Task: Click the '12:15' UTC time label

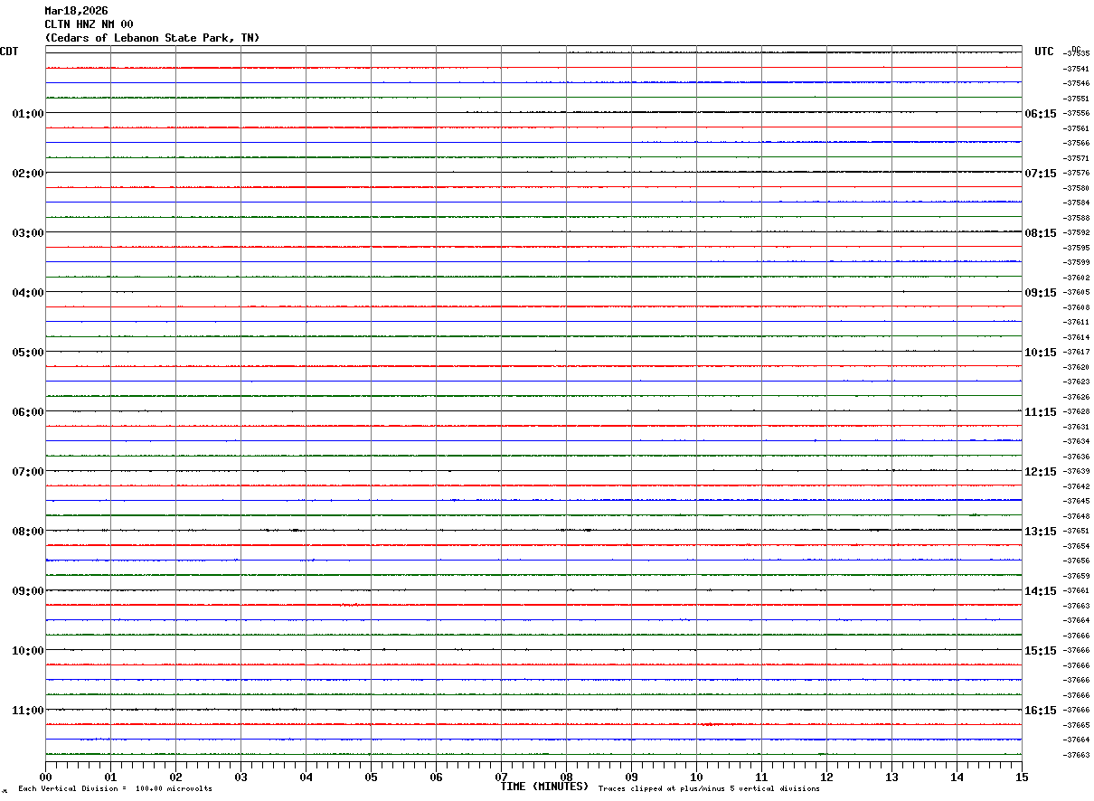Action: tap(1041, 472)
